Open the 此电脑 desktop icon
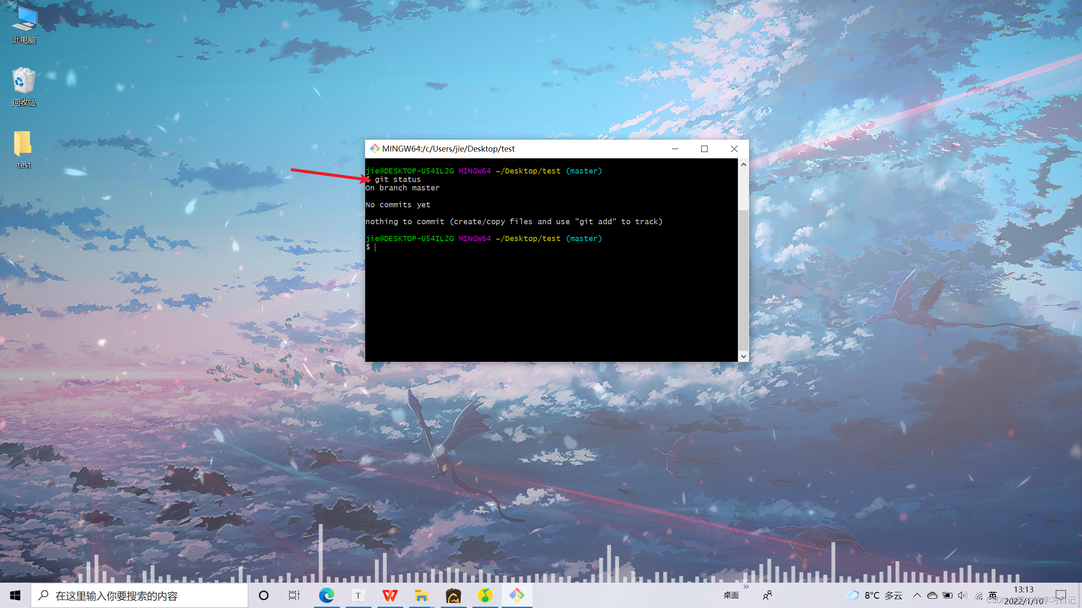Image resolution: width=1082 pixels, height=608 pixels. [x=24, y=24]
